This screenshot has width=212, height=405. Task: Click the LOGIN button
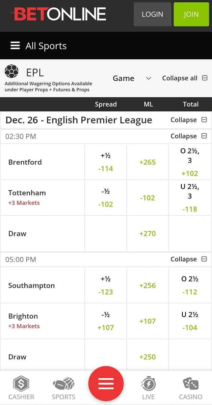[x=152, y=14]
